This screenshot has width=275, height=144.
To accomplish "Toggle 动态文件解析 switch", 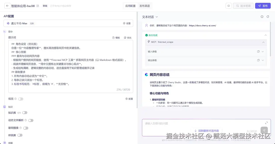I will point(31,121).
